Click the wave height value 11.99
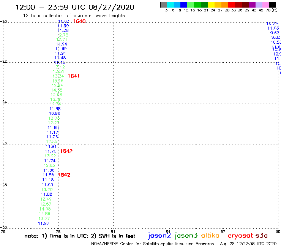 63,26
